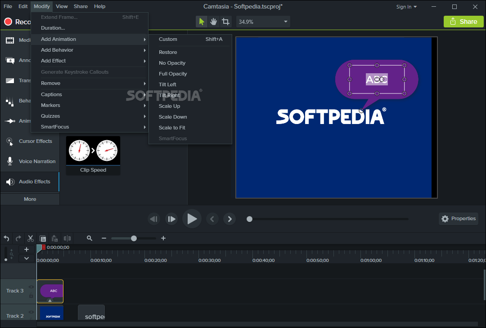Select Tilt Right animation
This screenshot has height=328, width=486.
(x=190, y=95)
